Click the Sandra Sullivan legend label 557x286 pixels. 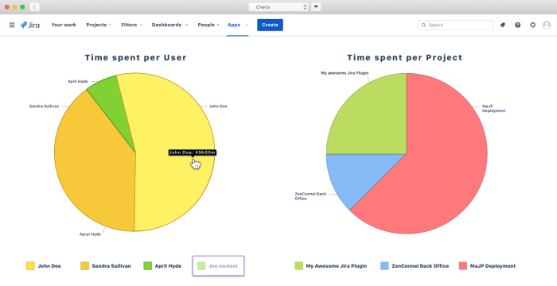tap(111, 266)
